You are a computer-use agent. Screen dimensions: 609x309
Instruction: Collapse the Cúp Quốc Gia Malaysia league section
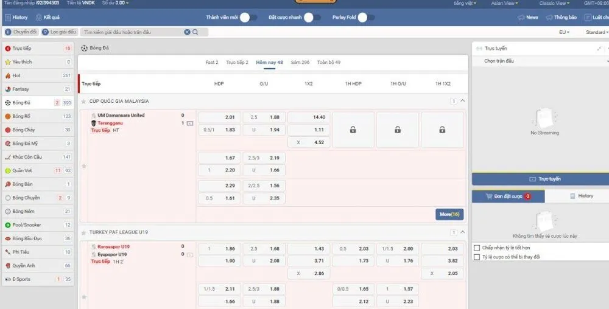pyautogui.click(x=462, y=101)
